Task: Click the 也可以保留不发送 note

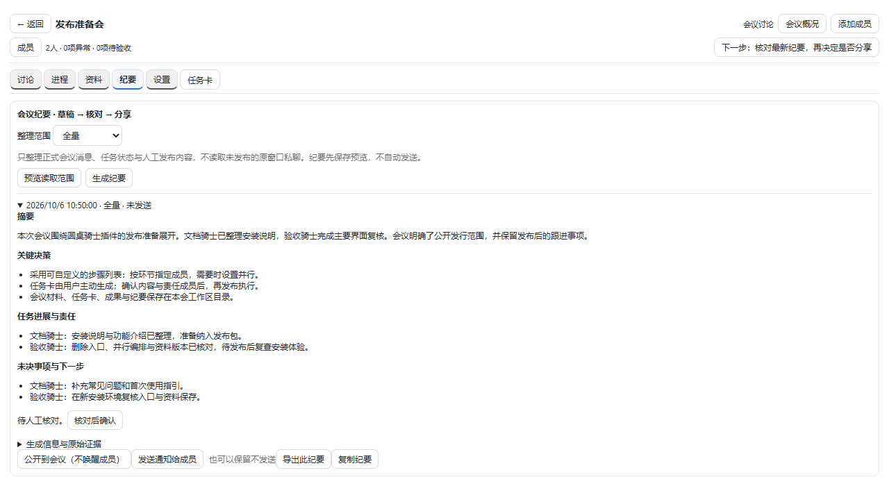Action: pos(242,460)
